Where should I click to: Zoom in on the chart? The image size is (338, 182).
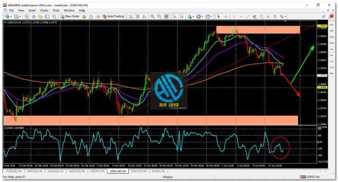(152, 17)
